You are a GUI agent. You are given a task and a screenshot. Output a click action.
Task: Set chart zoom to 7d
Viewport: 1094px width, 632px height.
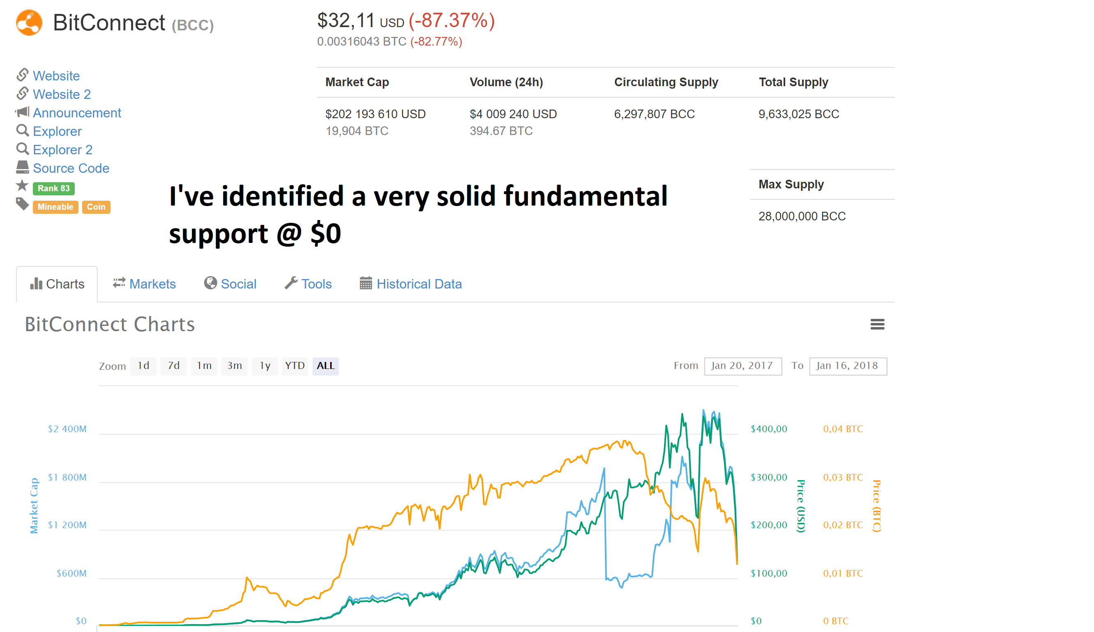[x=174, y=366]
